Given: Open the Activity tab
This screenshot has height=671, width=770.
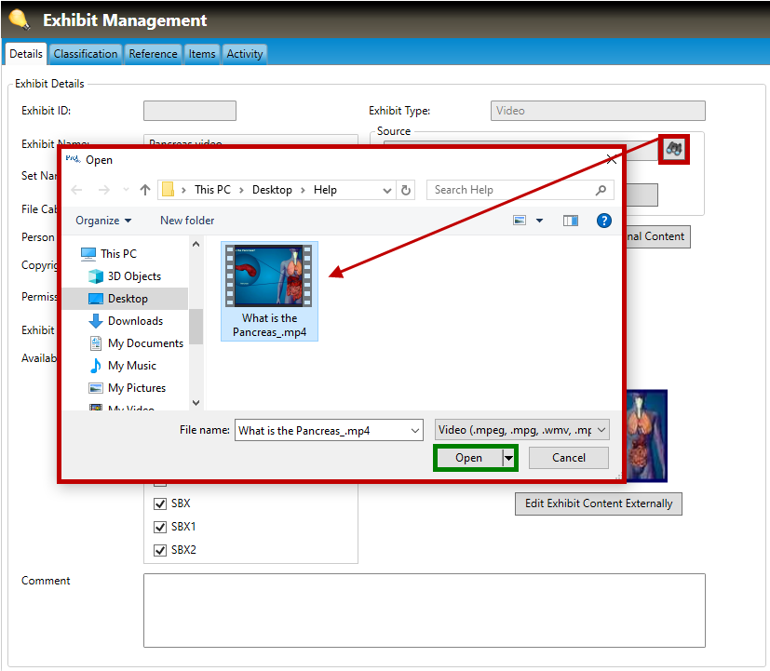Looking at the screenshot, I should pos(245,54).
